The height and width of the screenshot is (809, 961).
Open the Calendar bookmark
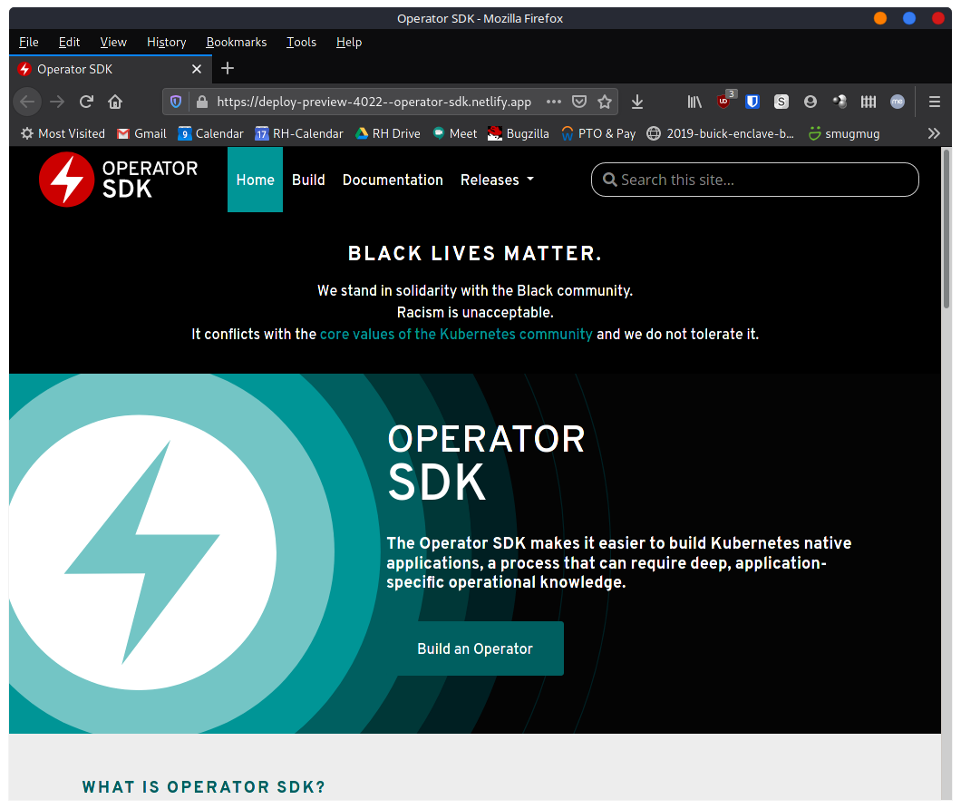[x=211, y=133]
